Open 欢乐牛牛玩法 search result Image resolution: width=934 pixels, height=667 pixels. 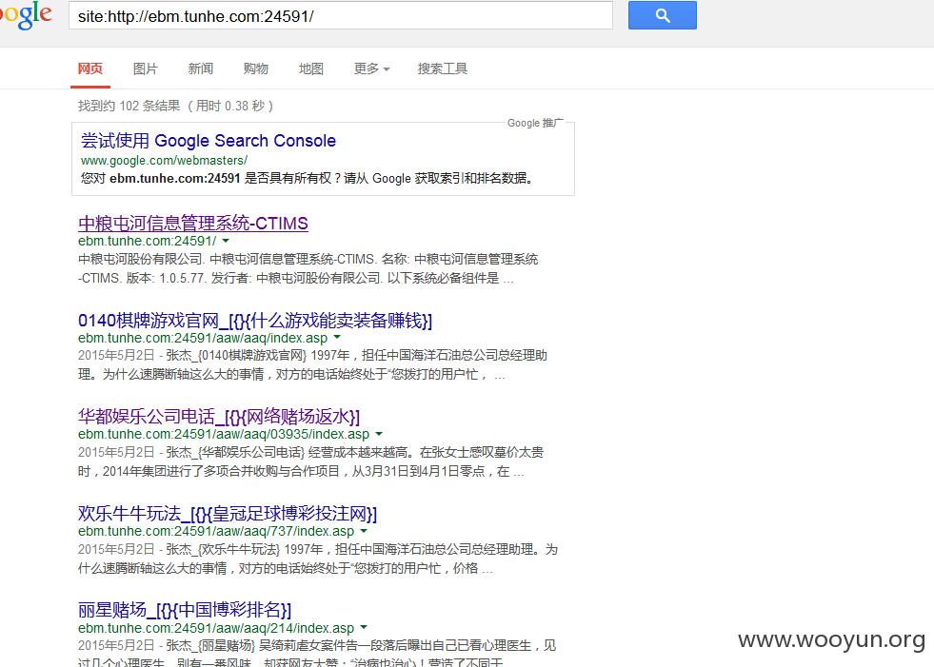point(227,514)
